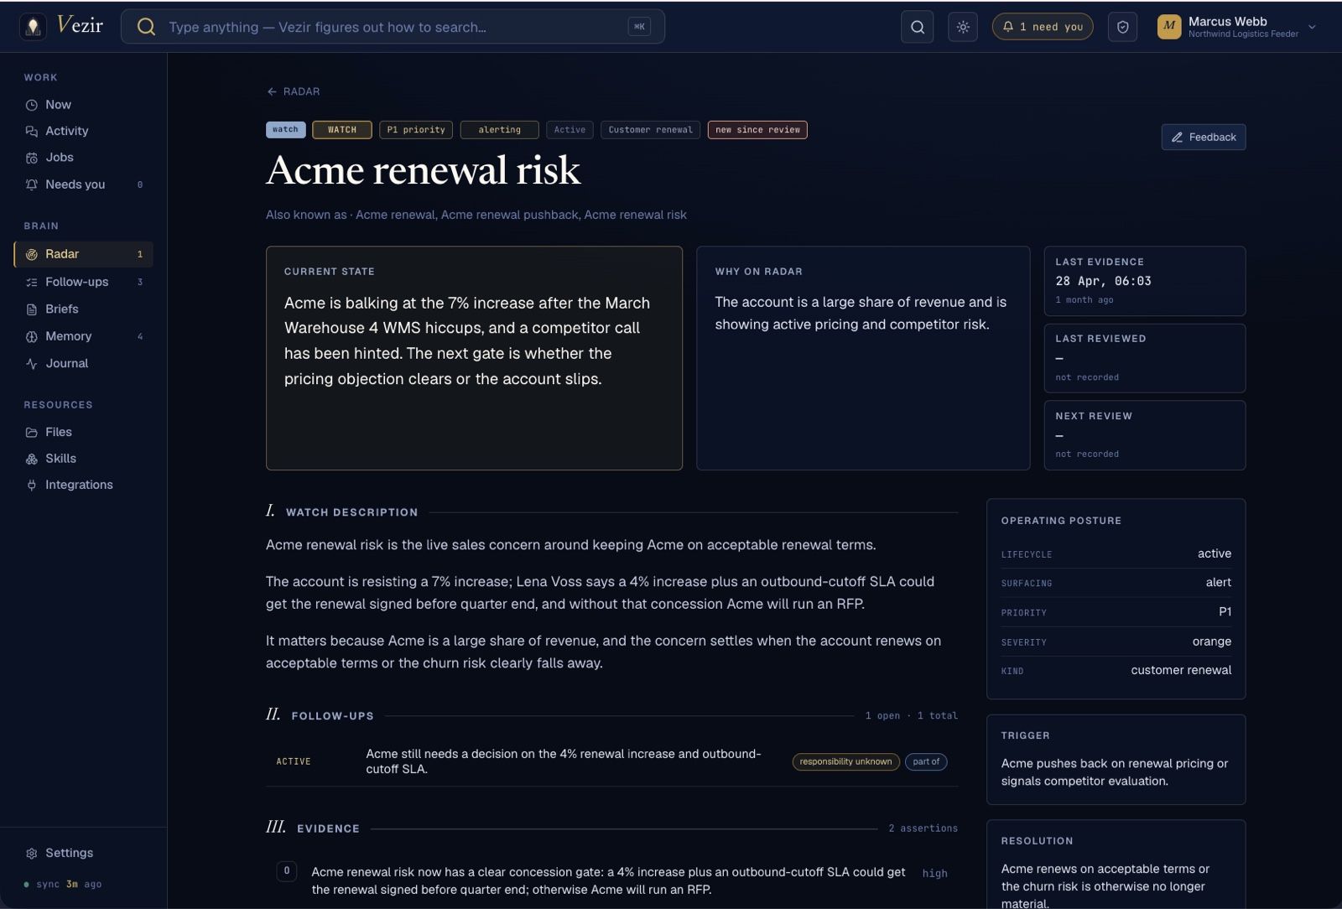Image resolution: width=1342 pixels, height=909 pixels.
Task: Click the Integrations plug icon
Action: pyautogui.click(x=32, y=486)
